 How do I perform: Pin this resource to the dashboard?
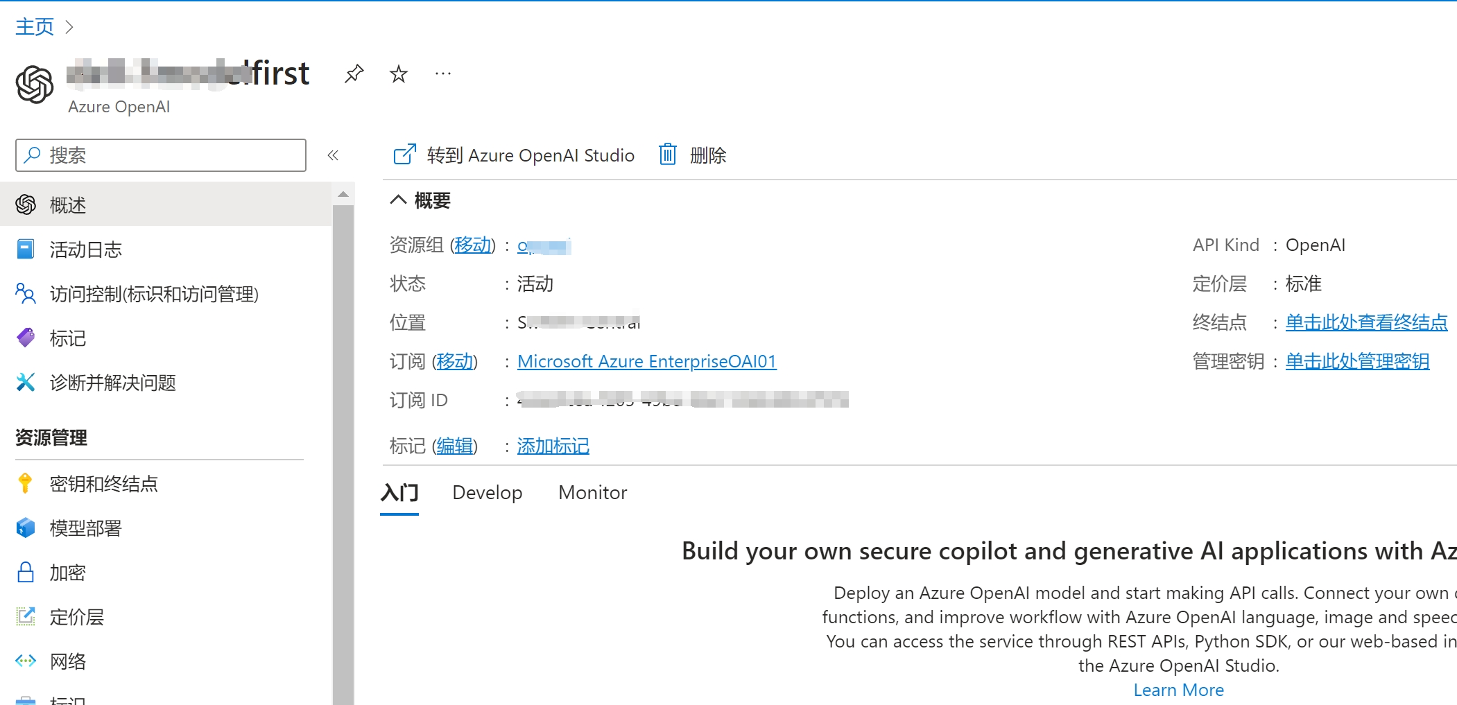coord(354,73)
